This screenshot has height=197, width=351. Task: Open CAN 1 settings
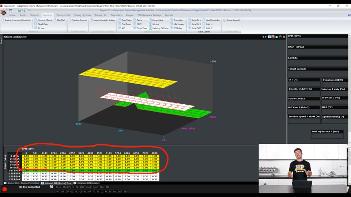click(207, 24)
